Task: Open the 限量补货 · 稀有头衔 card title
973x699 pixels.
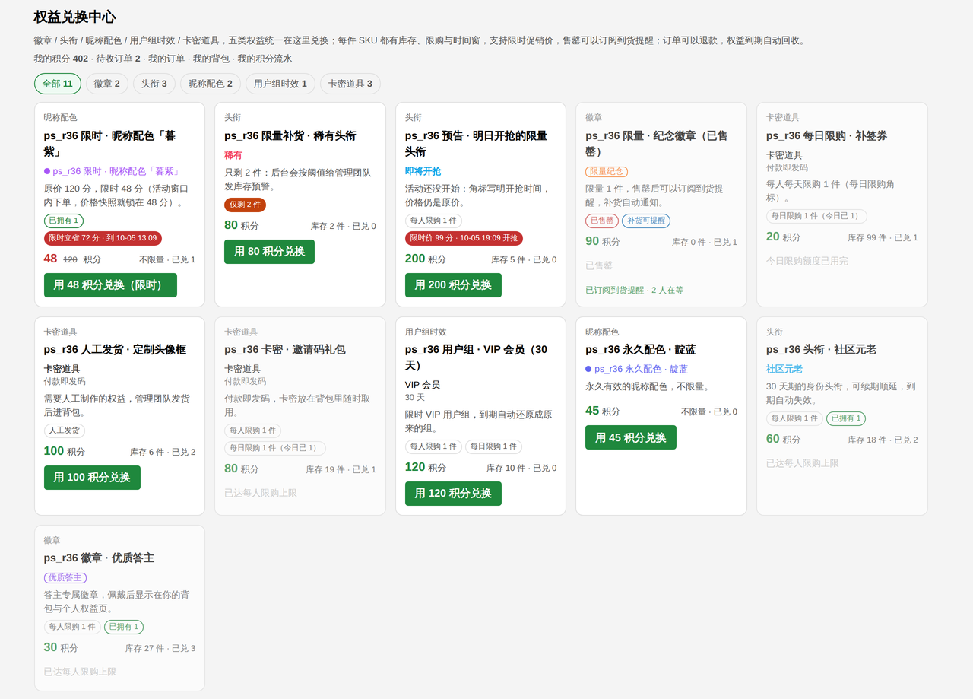Action: [290, 135]
